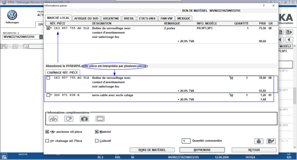Screen dimensions: 297x160
Task: Select part number 1K3 857 755 AD YLZ
Action: [x=72, y=28]
